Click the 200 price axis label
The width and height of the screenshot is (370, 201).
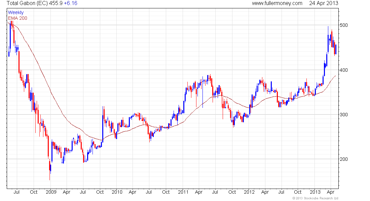[x=343, y=159]
